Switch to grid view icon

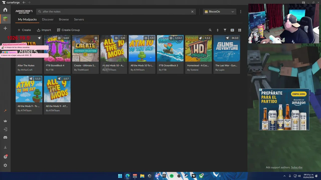click(x=239, y=30)
